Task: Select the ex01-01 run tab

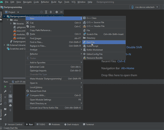Action: (x=18, y=82)
